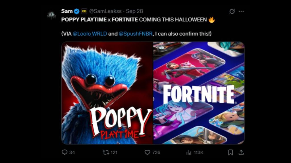Like the post with the heart
The height and width of the screenshot is (163, 291).
147,152
